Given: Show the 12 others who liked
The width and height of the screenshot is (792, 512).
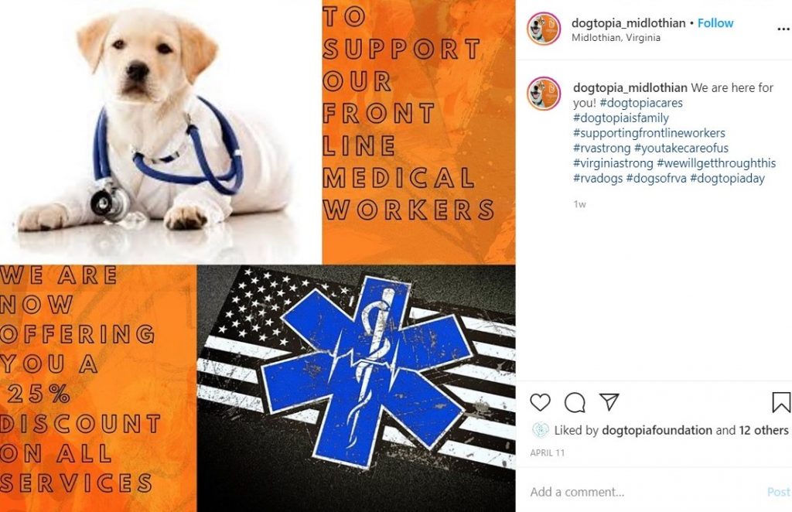Looking at the screenshot, I should (x=763, y=430).
